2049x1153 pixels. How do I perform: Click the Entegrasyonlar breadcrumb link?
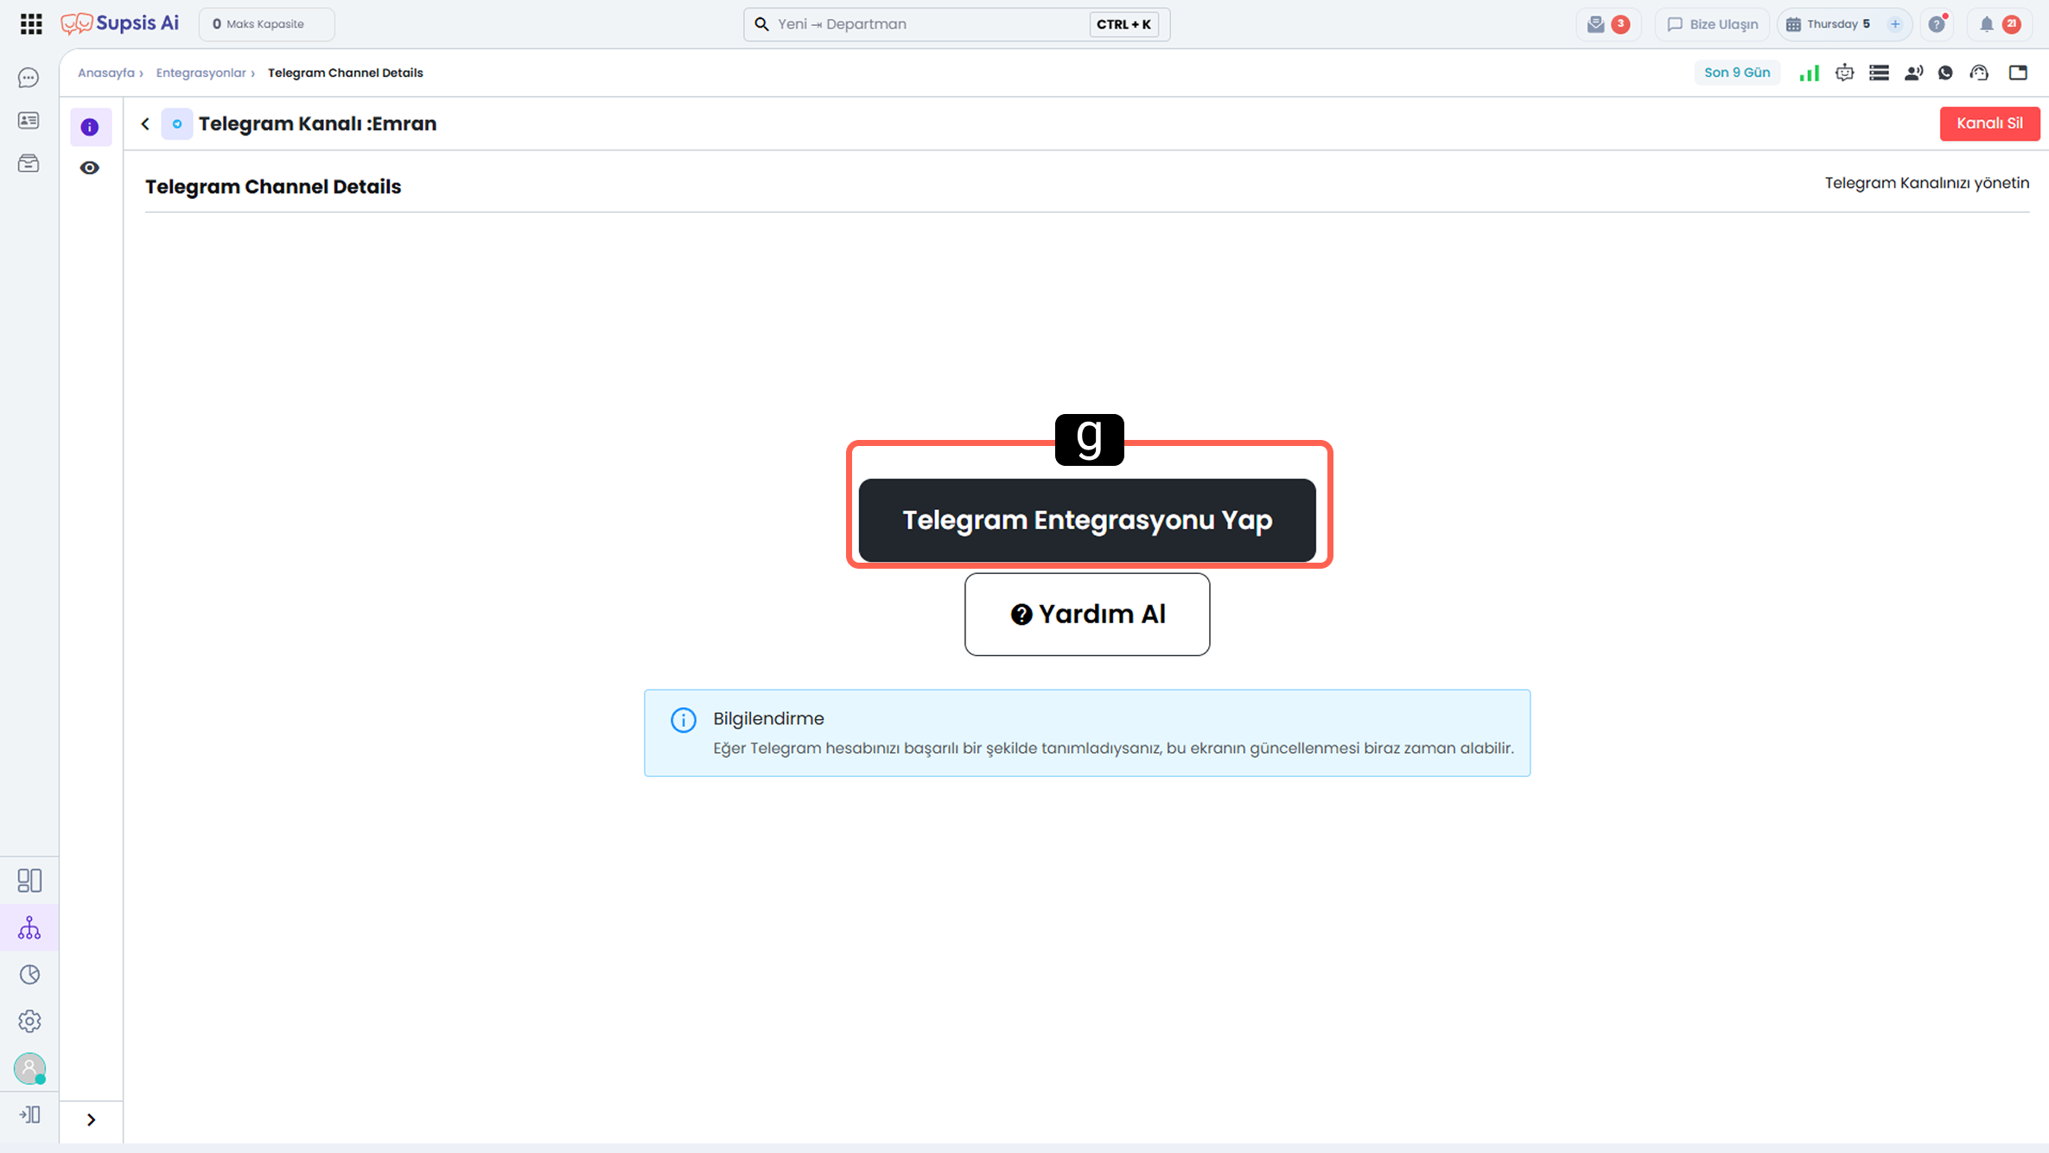pos(200,73)
